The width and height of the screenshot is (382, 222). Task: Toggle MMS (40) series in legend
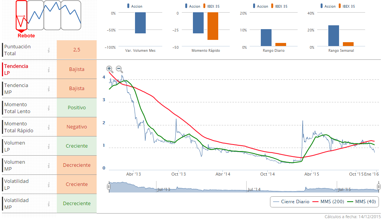click(361, 202)
